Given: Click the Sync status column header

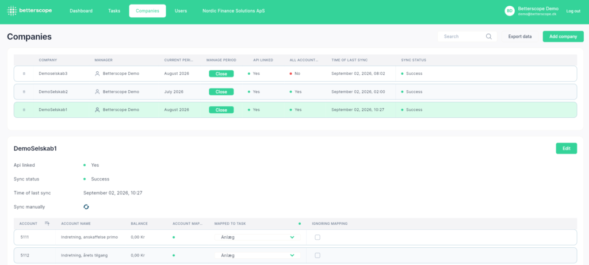Looking at the screenshot, I should (x=414, y=60).
